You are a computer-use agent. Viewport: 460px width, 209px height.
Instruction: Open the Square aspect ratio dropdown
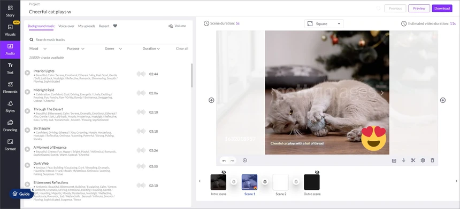pyautogui.click(x=324, y=23)
